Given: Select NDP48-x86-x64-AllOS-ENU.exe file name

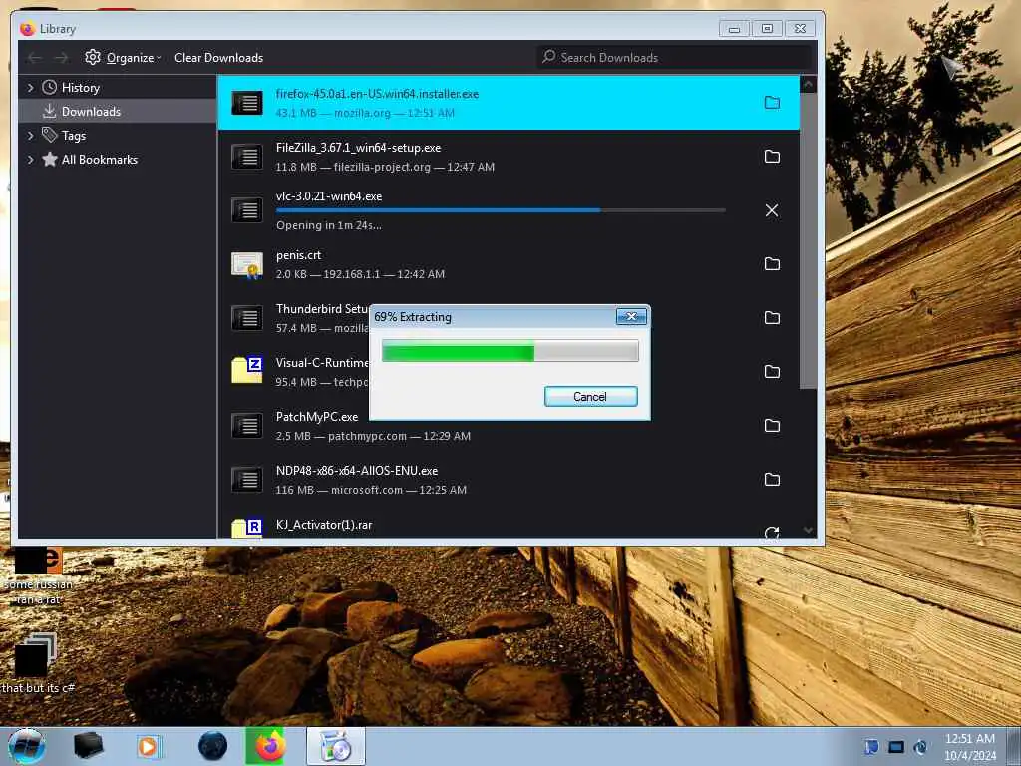Looking at the screenshot, I should tap(357, 471).
